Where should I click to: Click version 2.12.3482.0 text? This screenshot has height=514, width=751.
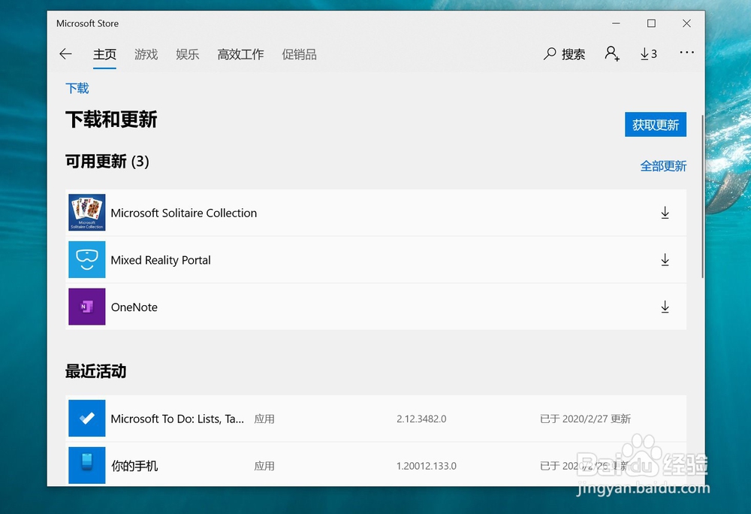pyautogui.click(x=421, y=419)
